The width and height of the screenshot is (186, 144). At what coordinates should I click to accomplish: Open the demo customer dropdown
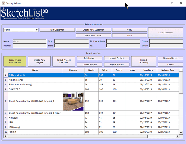point(37,30)
